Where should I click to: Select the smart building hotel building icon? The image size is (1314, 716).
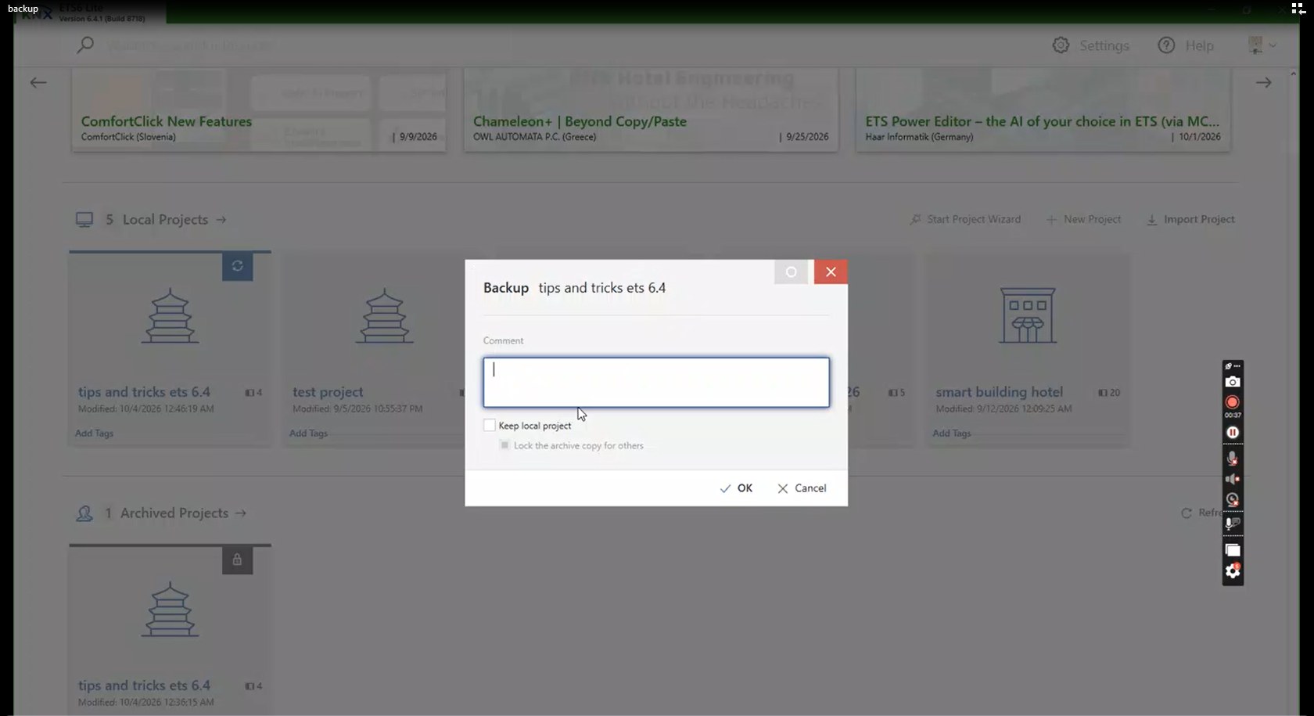[1028, 315]
